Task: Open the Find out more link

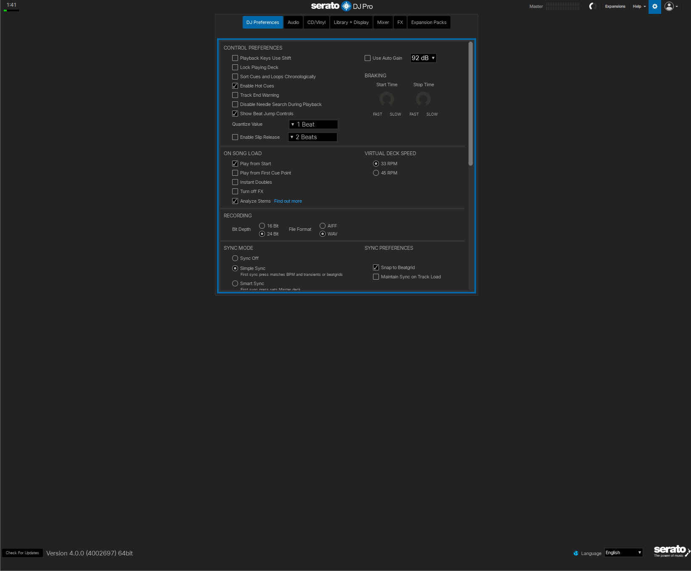Action: pyautogui.click(x=288, y=201)
